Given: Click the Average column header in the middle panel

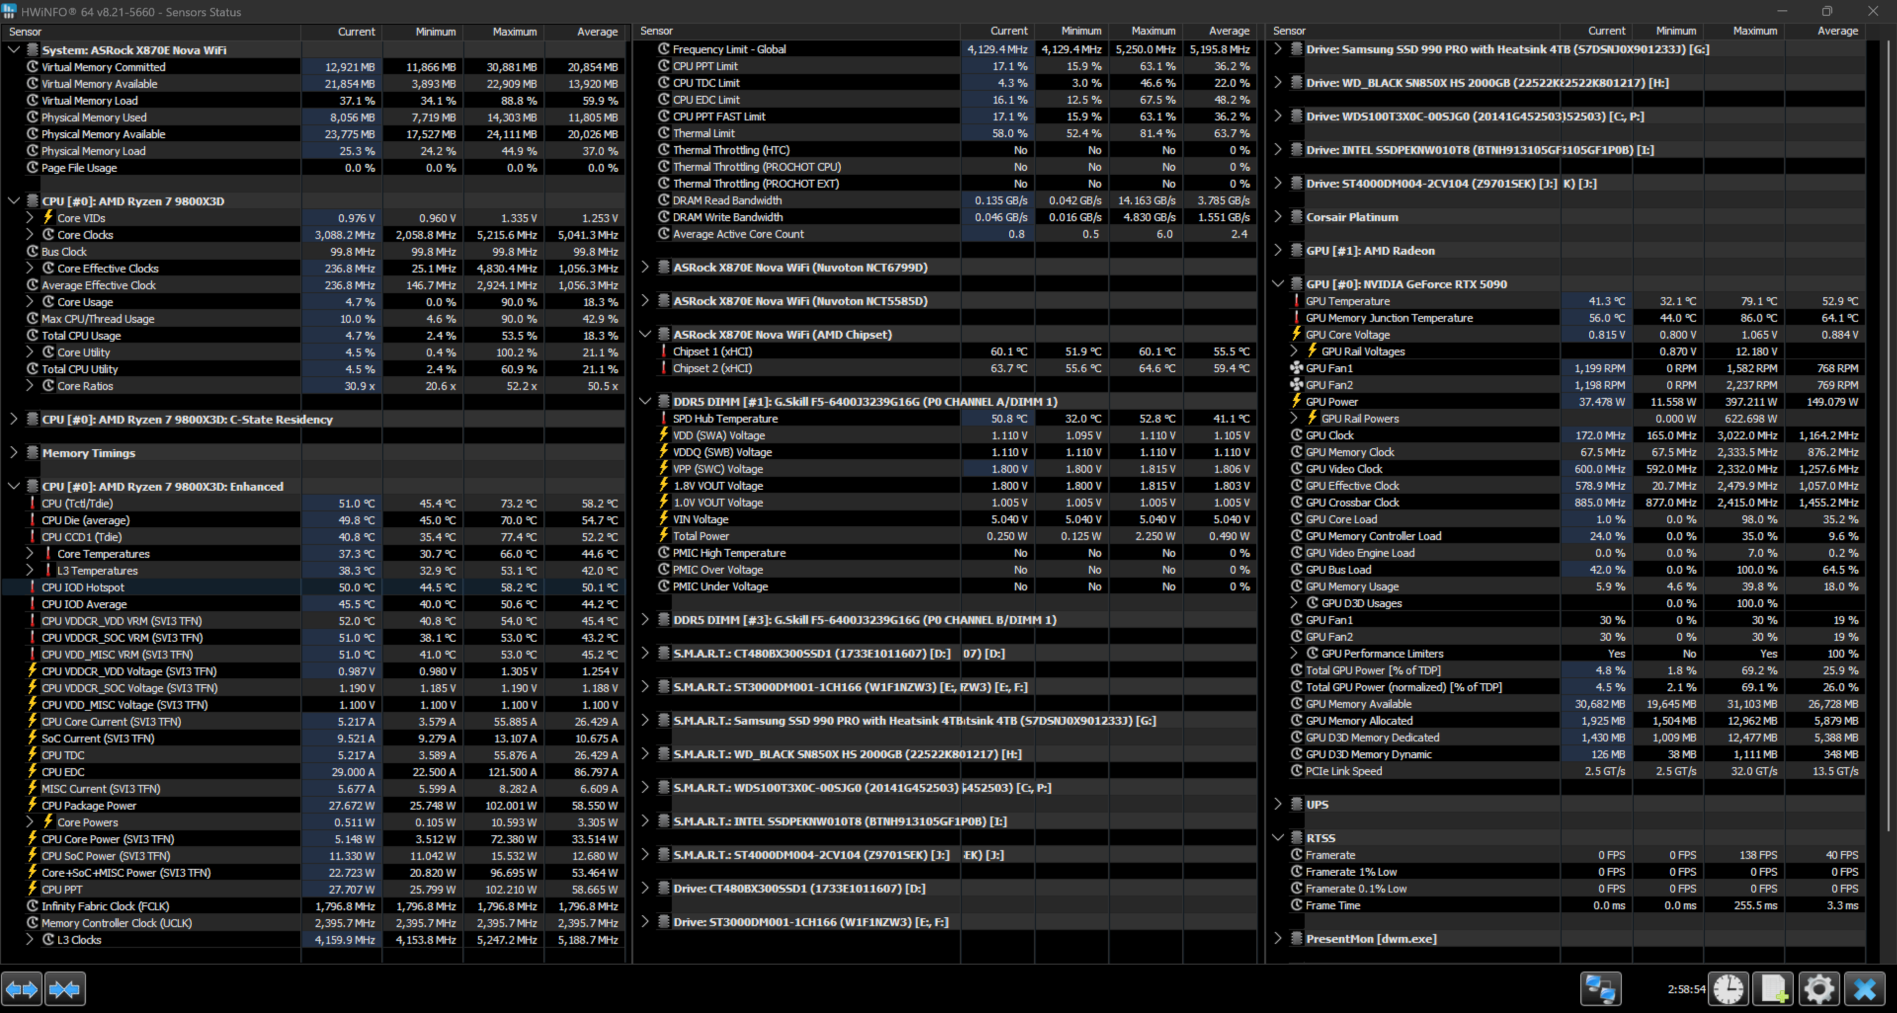Looking at the screenshot, I should (x=1220, y=31).
